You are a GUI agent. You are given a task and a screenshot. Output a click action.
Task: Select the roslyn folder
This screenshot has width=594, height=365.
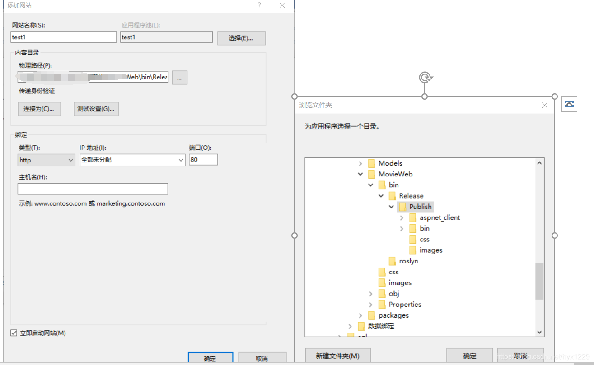[408, 261]
